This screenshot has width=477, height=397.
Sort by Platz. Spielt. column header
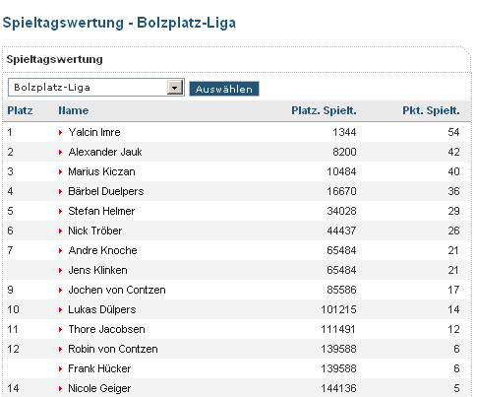(x=324, y=110)
